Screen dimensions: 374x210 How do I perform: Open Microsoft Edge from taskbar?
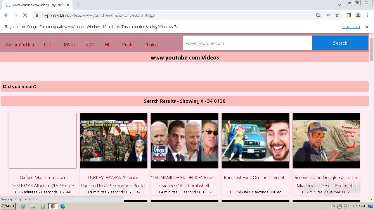point(63,206)
